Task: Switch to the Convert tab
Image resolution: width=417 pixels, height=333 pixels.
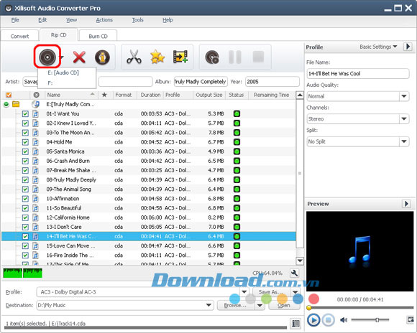Action: click(19, 36)
